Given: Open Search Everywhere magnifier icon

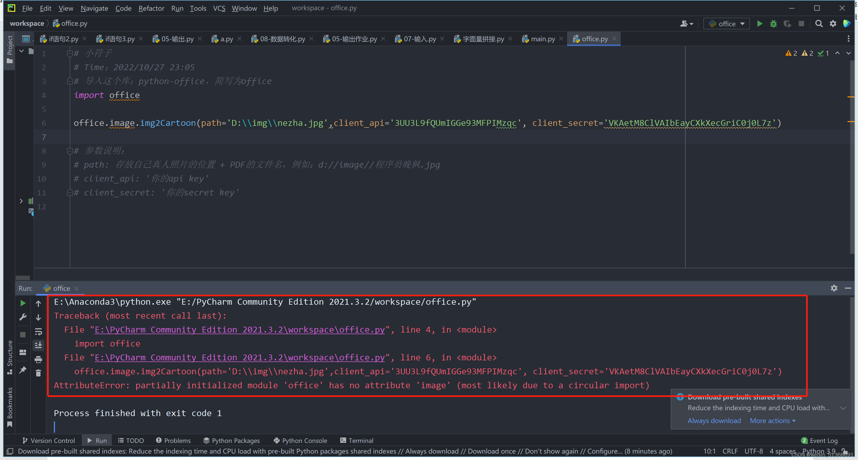Looking at the screenshot, I should tap(819, 24).
